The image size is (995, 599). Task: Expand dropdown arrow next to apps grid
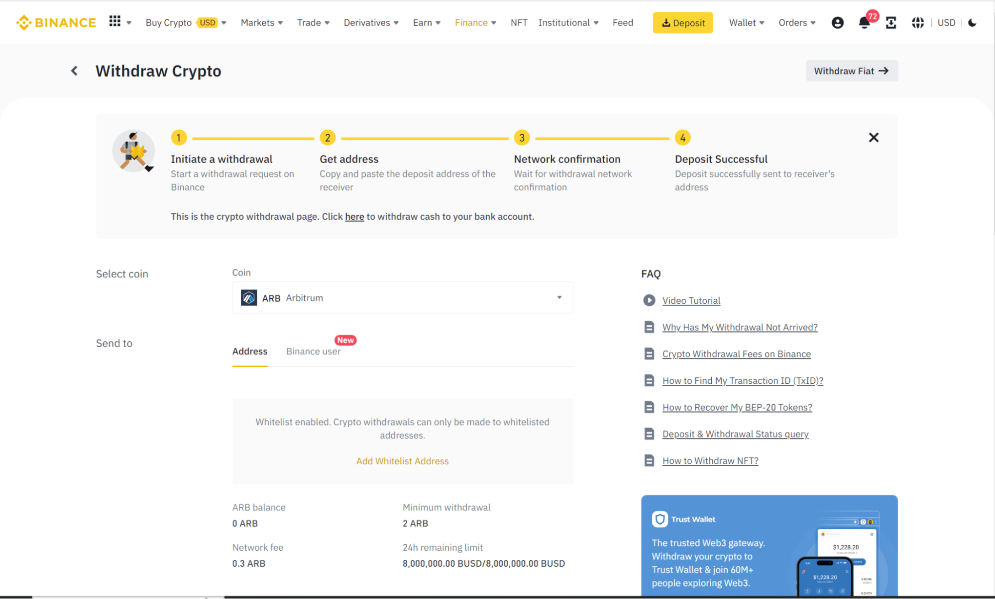point(129,23)
